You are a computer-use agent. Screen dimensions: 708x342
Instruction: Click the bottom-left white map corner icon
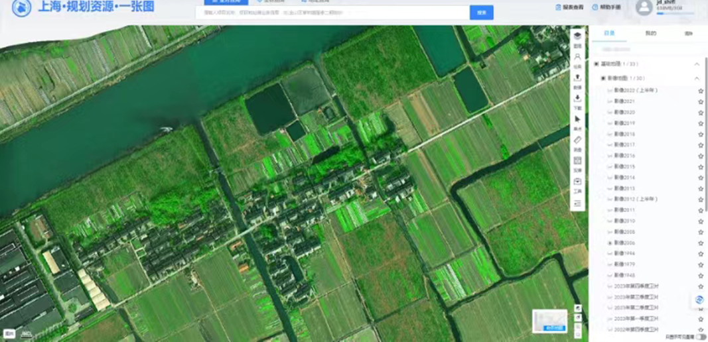[x=10, y=334]
